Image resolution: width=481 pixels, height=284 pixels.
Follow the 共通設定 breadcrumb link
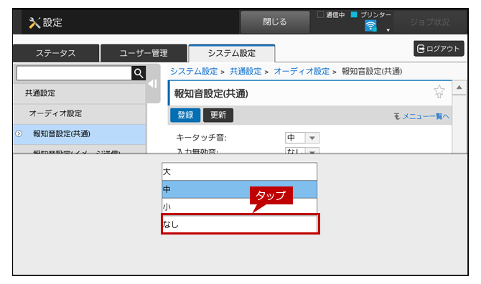tap(246, 72)
